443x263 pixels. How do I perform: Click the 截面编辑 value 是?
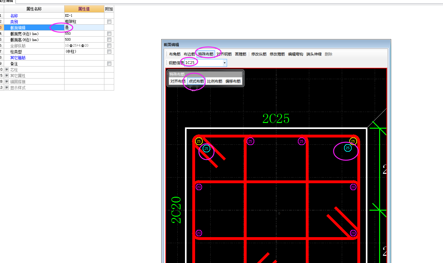click(x=84, y=28)
